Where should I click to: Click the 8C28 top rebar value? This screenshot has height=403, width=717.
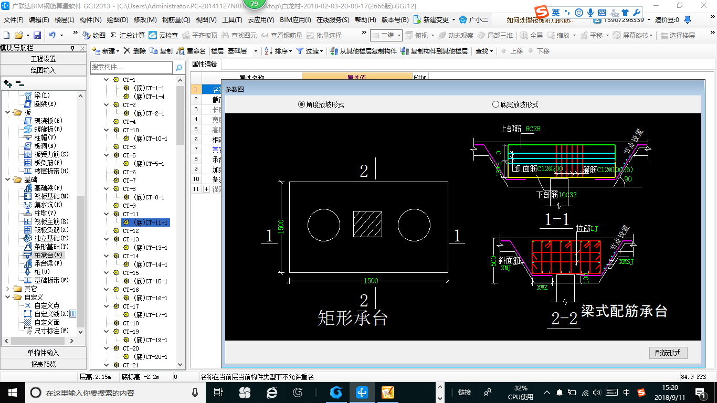[533, 128]
